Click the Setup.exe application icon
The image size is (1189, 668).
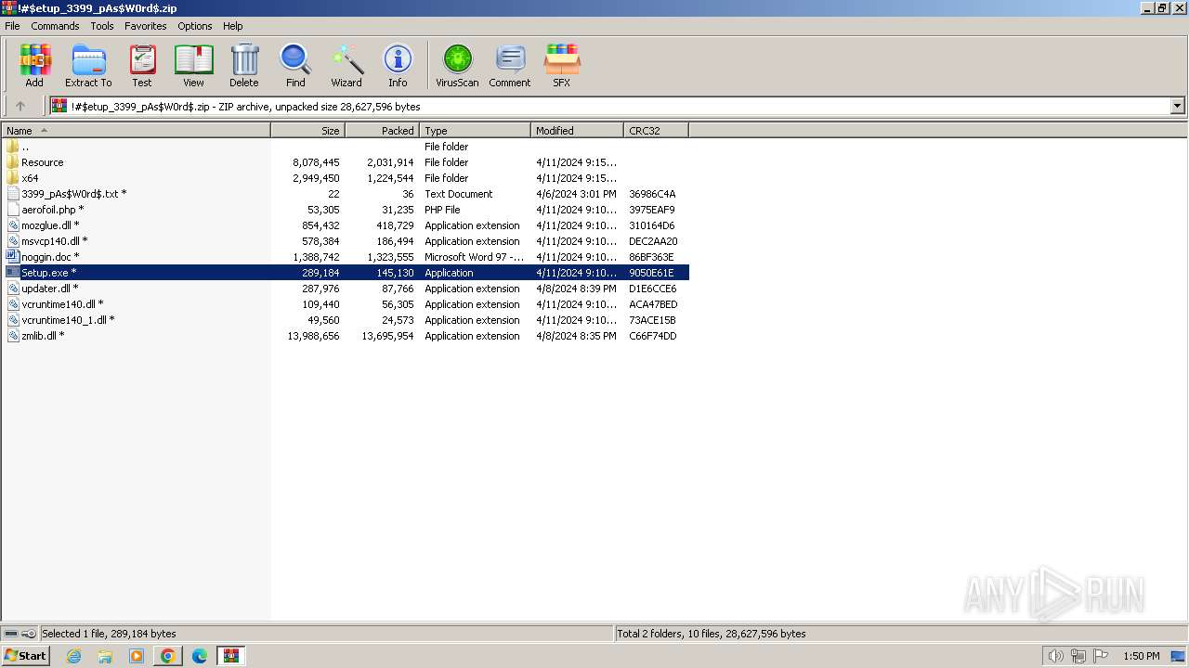[12, 273]
